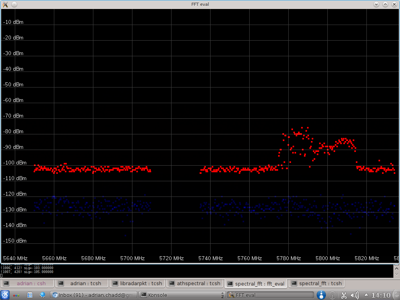Expand hidden system tray icons arrow

click(x=366, y=295)
